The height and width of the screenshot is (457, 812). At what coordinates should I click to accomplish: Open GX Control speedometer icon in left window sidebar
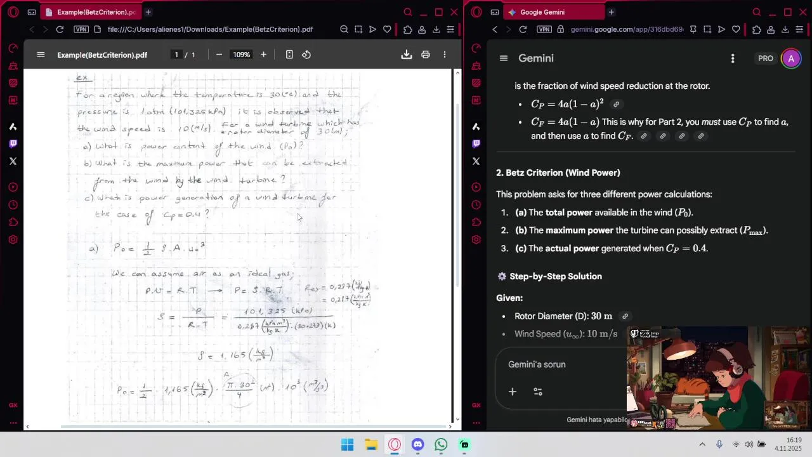[x=13, y=48]
